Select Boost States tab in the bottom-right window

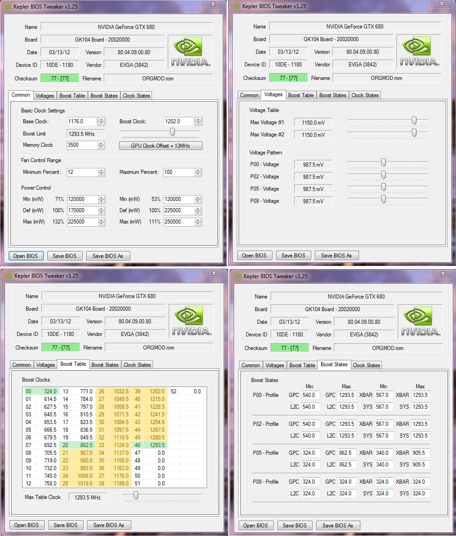(x=334, y=364)
